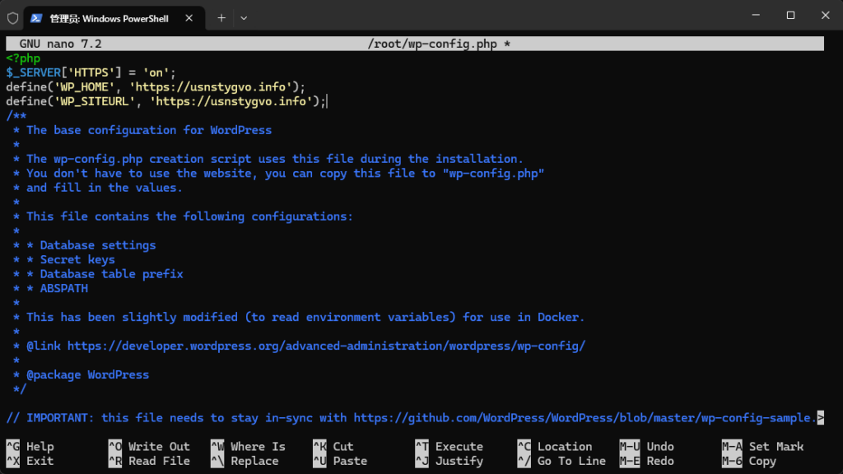This screenshot has width=843, height=474.
Task: Select the 管理员: Windows PowerShell tab
Action: pyautogui.click(x=107, y=16)
